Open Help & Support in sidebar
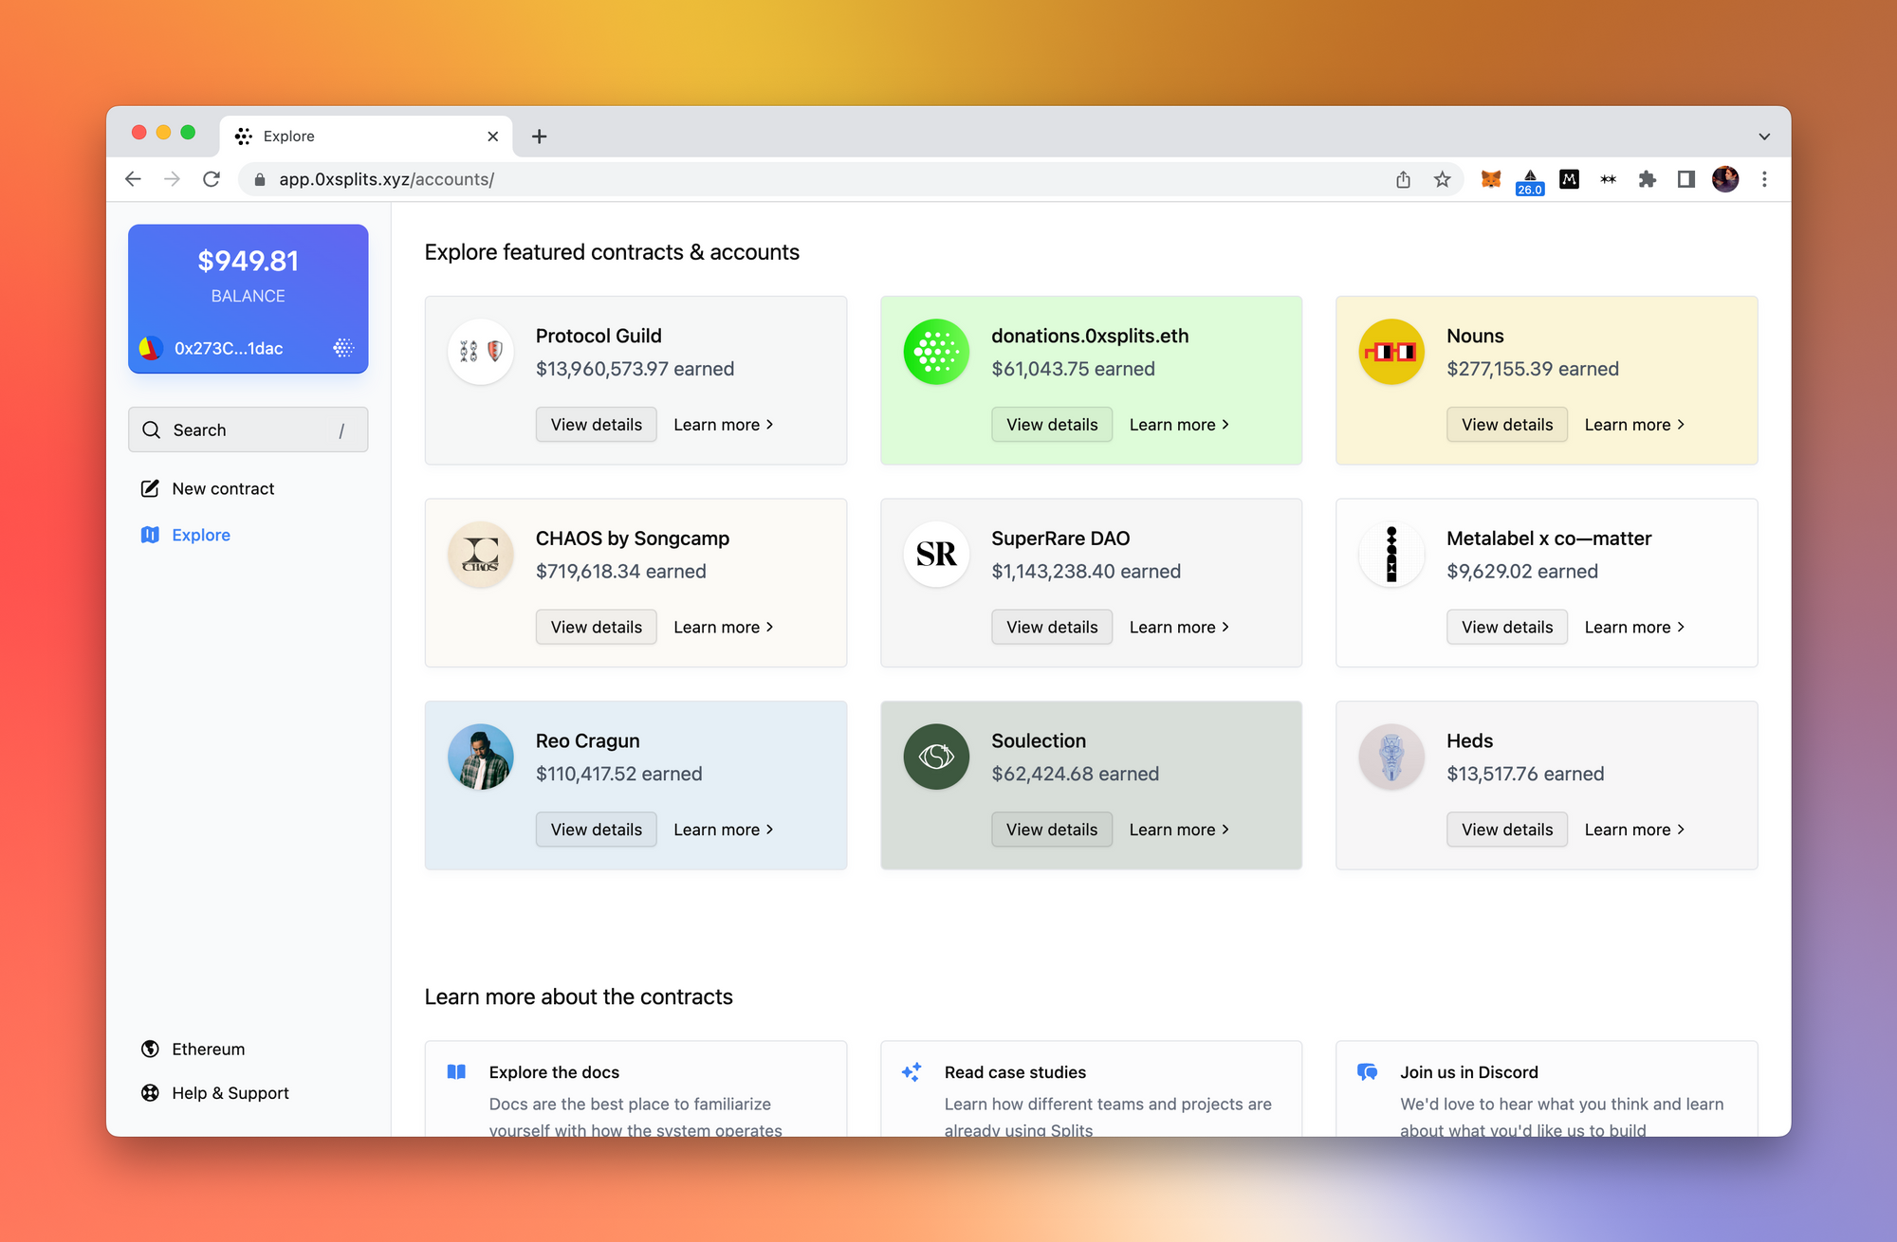Image resolution: width=1897 pixels, height=1242 pixels. 230,1093
